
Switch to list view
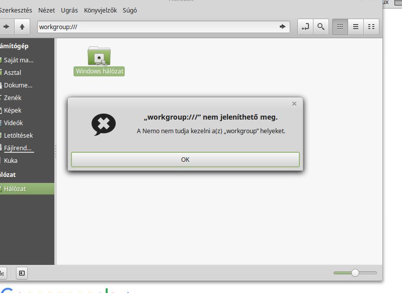[x=356, y=27]
